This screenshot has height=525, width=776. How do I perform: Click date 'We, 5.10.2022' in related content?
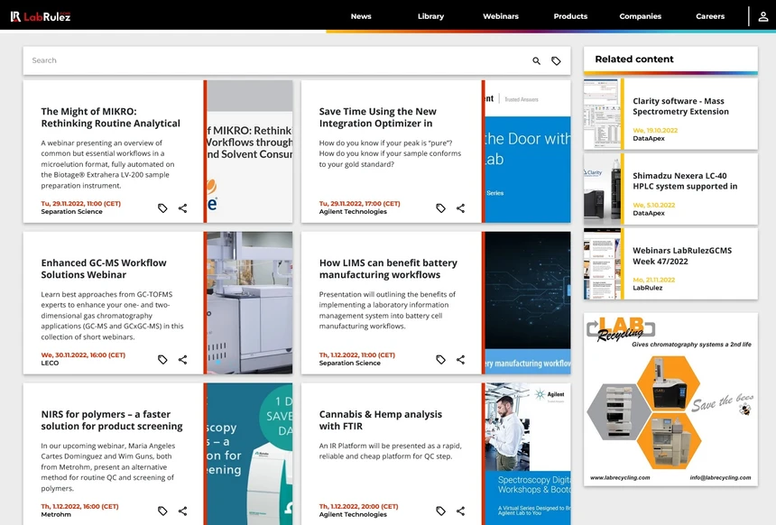[653, 206]
